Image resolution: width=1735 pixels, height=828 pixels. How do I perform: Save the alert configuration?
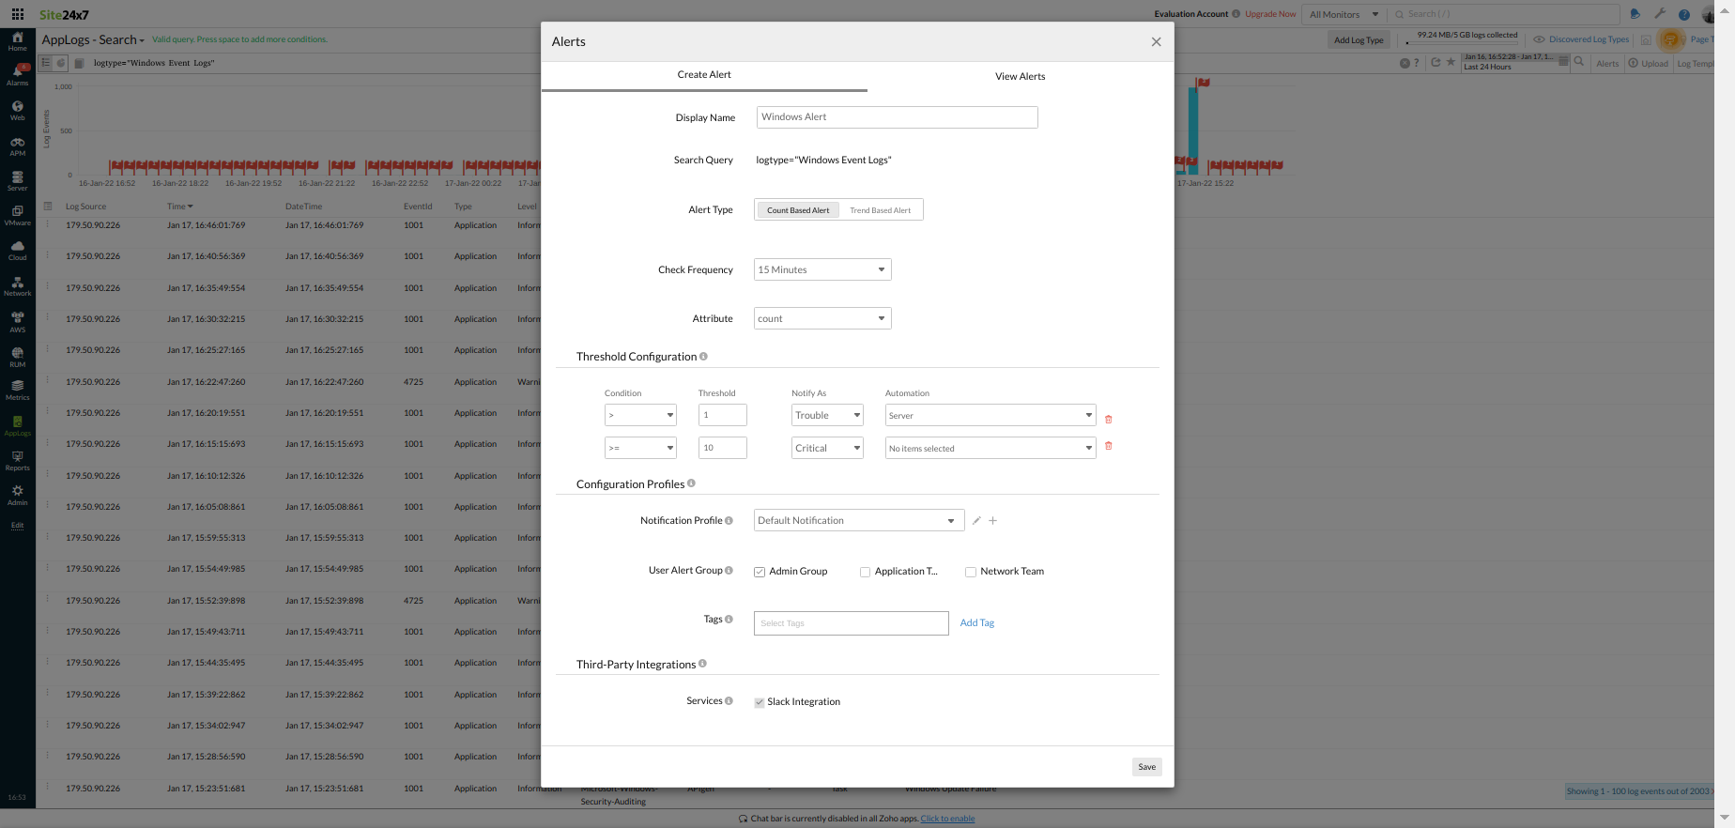pyautogui.click(x=1146, y=767)
